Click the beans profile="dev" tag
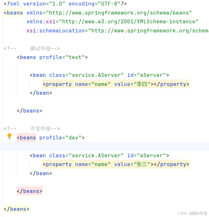This screenshot has width=209, height=217. coord(51,138)
